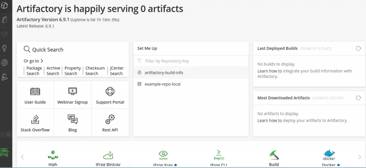Refresh Most Downloaded Artifacts panel

[358, 98]
